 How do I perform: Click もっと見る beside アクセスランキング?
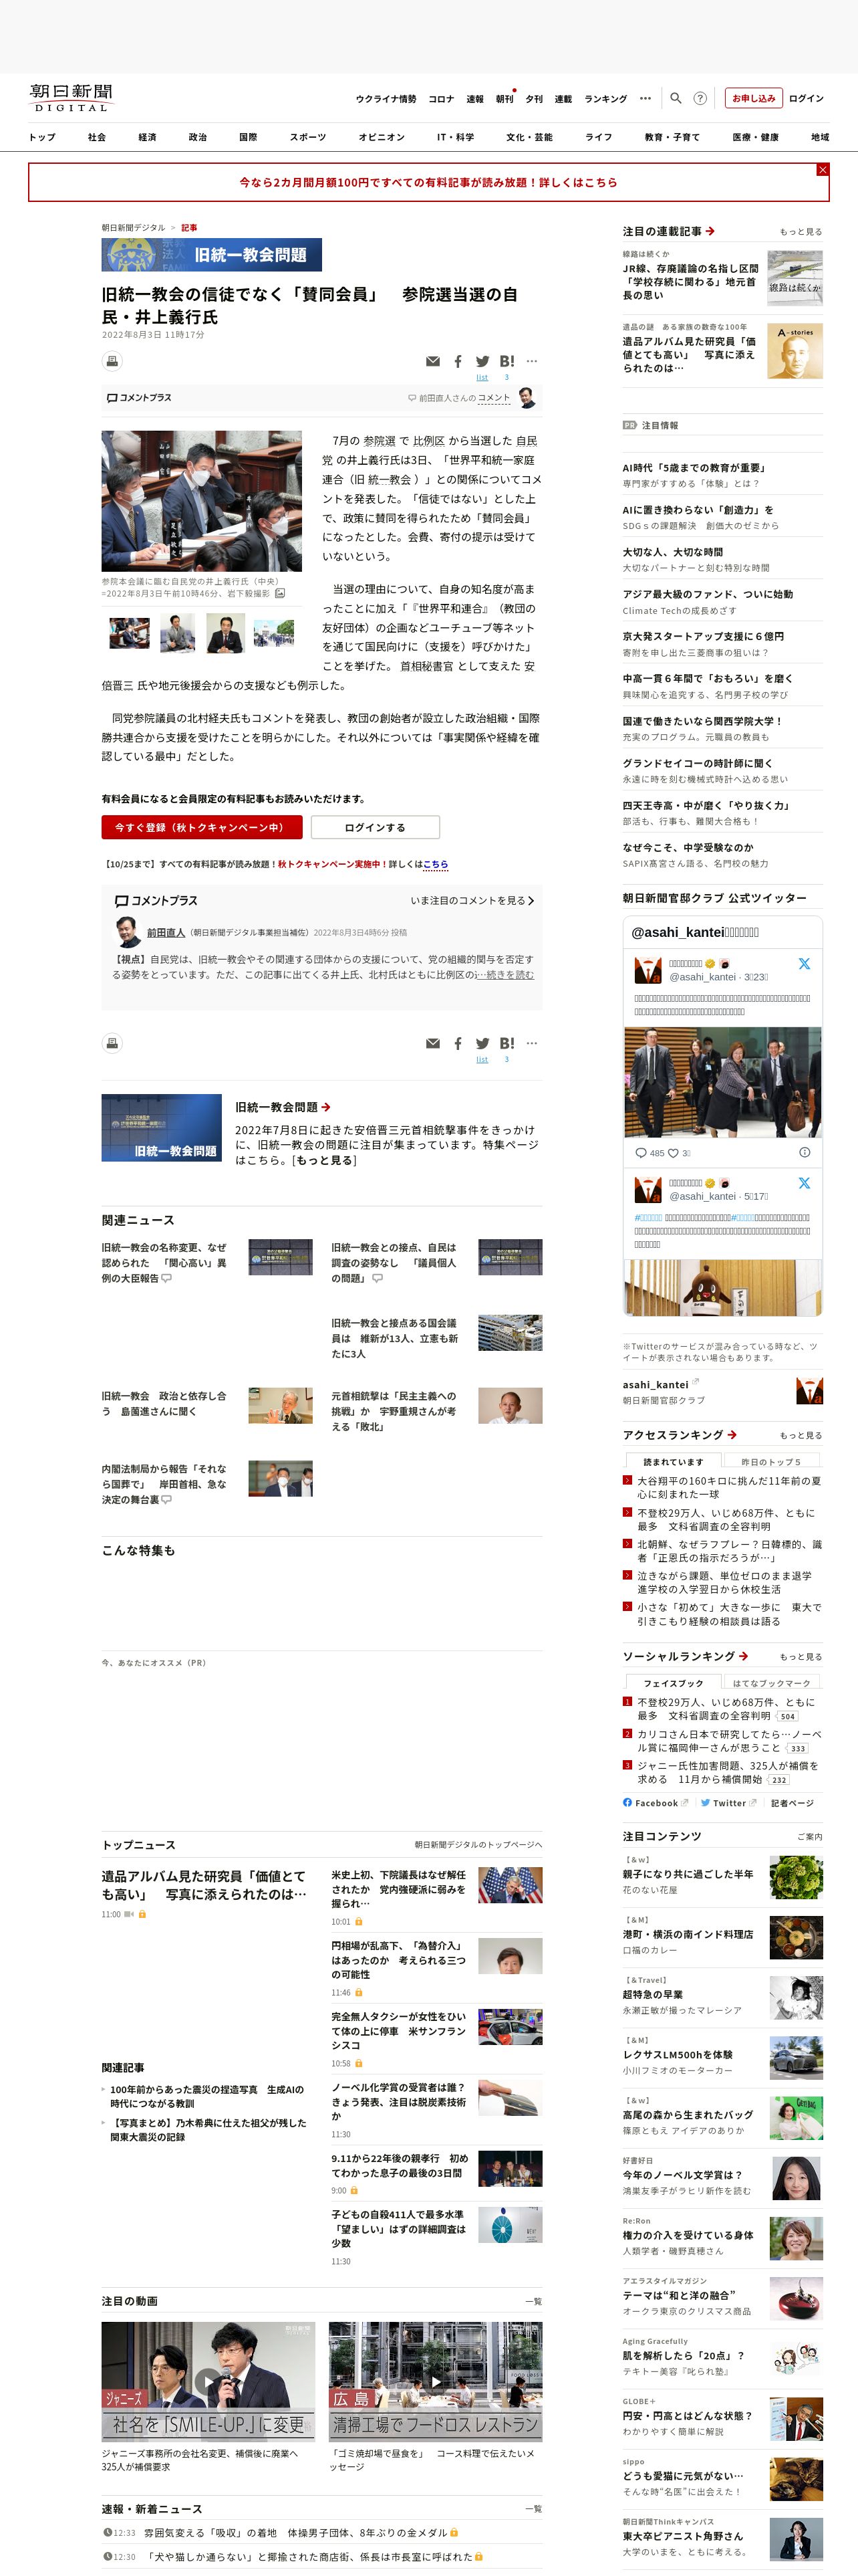801,1436
